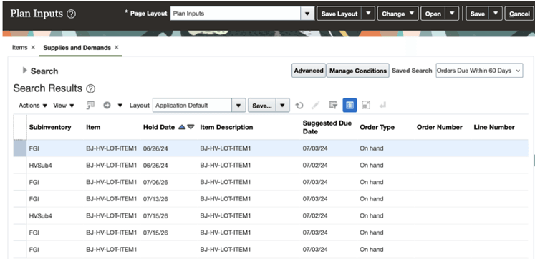Viewport: 535px width, 259px height.
Task: Click the Page Layout input field
Action: 236,14
